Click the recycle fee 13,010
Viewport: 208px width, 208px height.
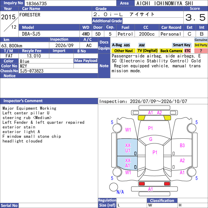[34, 56]
